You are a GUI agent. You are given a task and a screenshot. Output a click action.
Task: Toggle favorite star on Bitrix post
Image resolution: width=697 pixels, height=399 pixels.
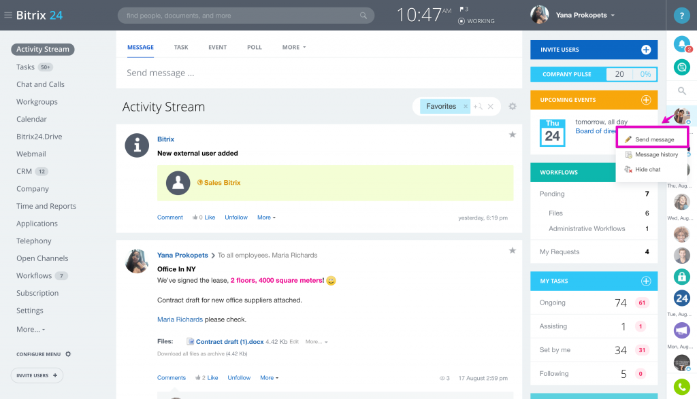[x=513, y=135]
